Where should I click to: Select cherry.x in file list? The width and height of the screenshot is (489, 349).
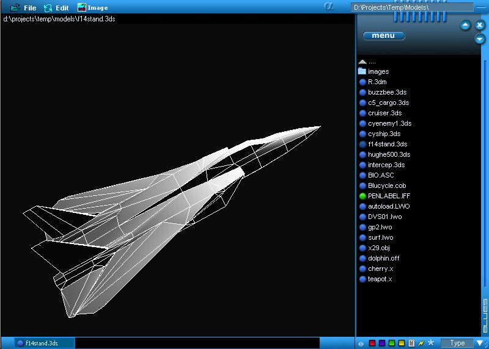point(376,268)
